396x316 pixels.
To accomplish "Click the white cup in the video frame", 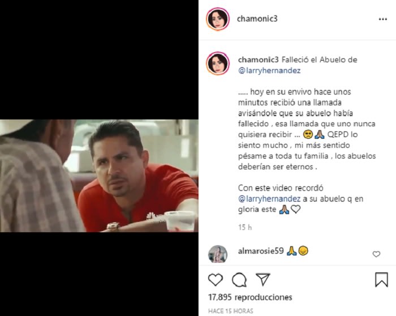I will [x=180, y=220].
